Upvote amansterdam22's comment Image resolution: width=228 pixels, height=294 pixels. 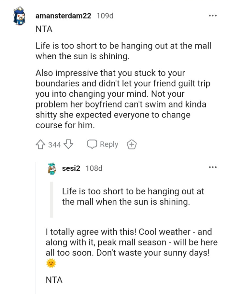[x=41, y=145]
